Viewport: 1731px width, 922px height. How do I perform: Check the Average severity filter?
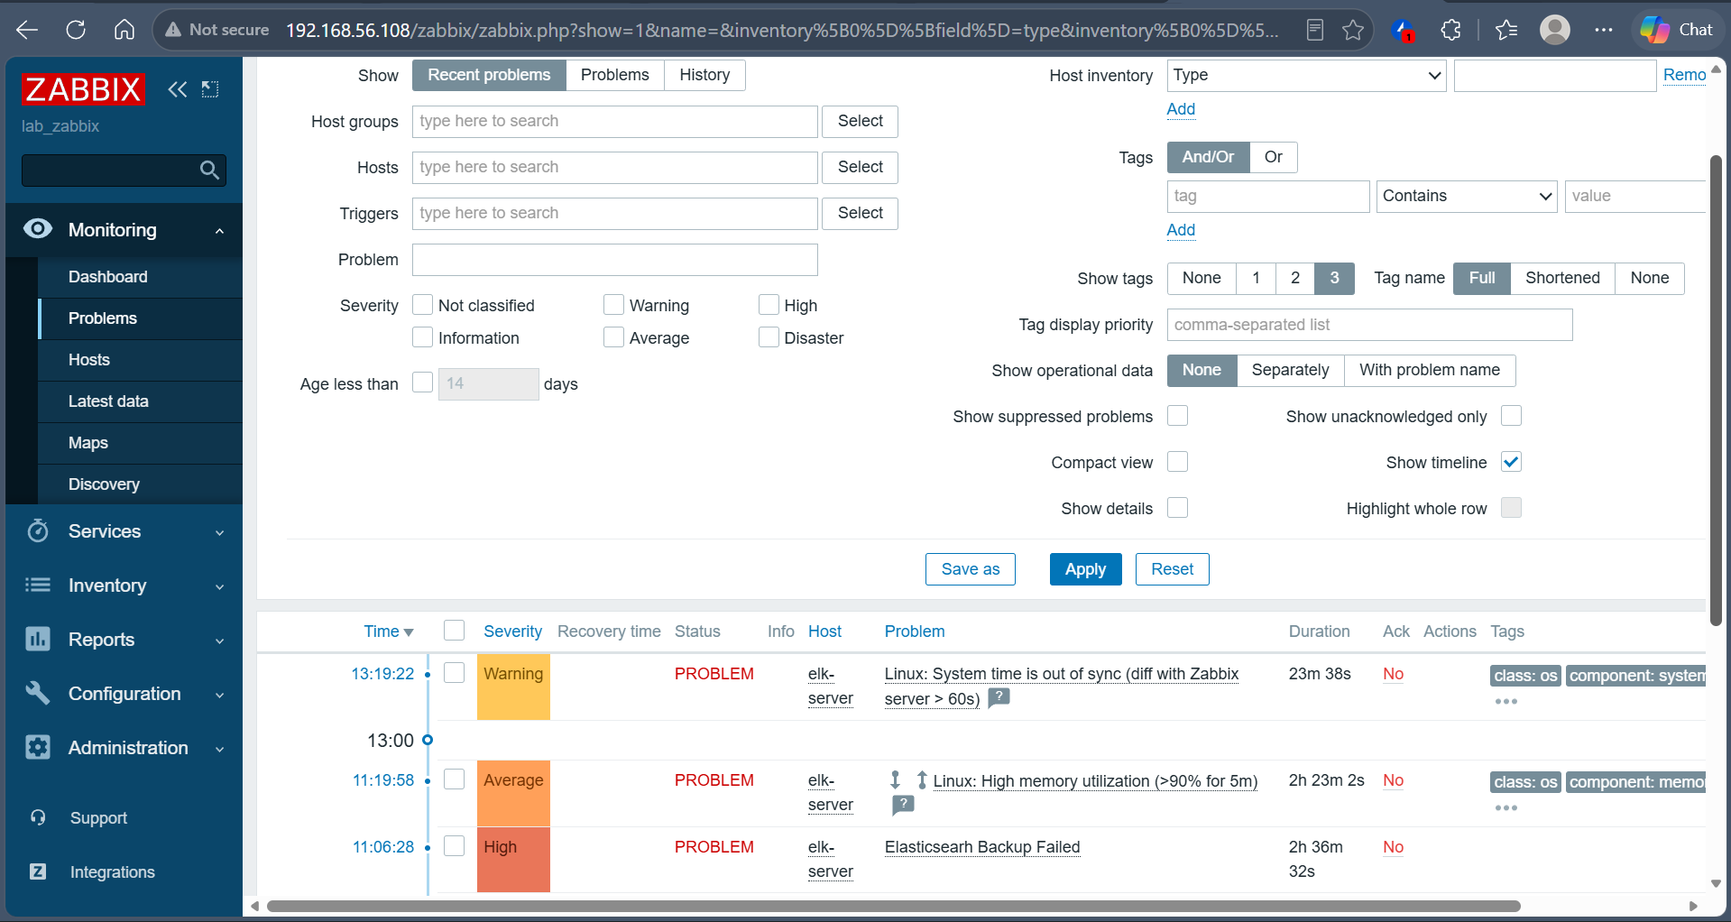pyautogui.click(x=613, y=337)
